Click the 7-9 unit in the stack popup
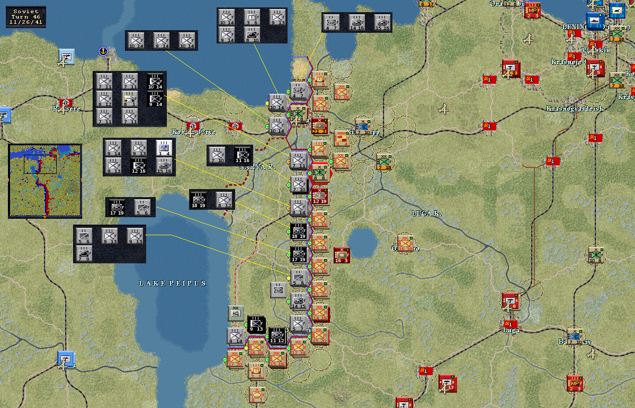The width and height of the screenshot is (635, 408). pos(84,254)
